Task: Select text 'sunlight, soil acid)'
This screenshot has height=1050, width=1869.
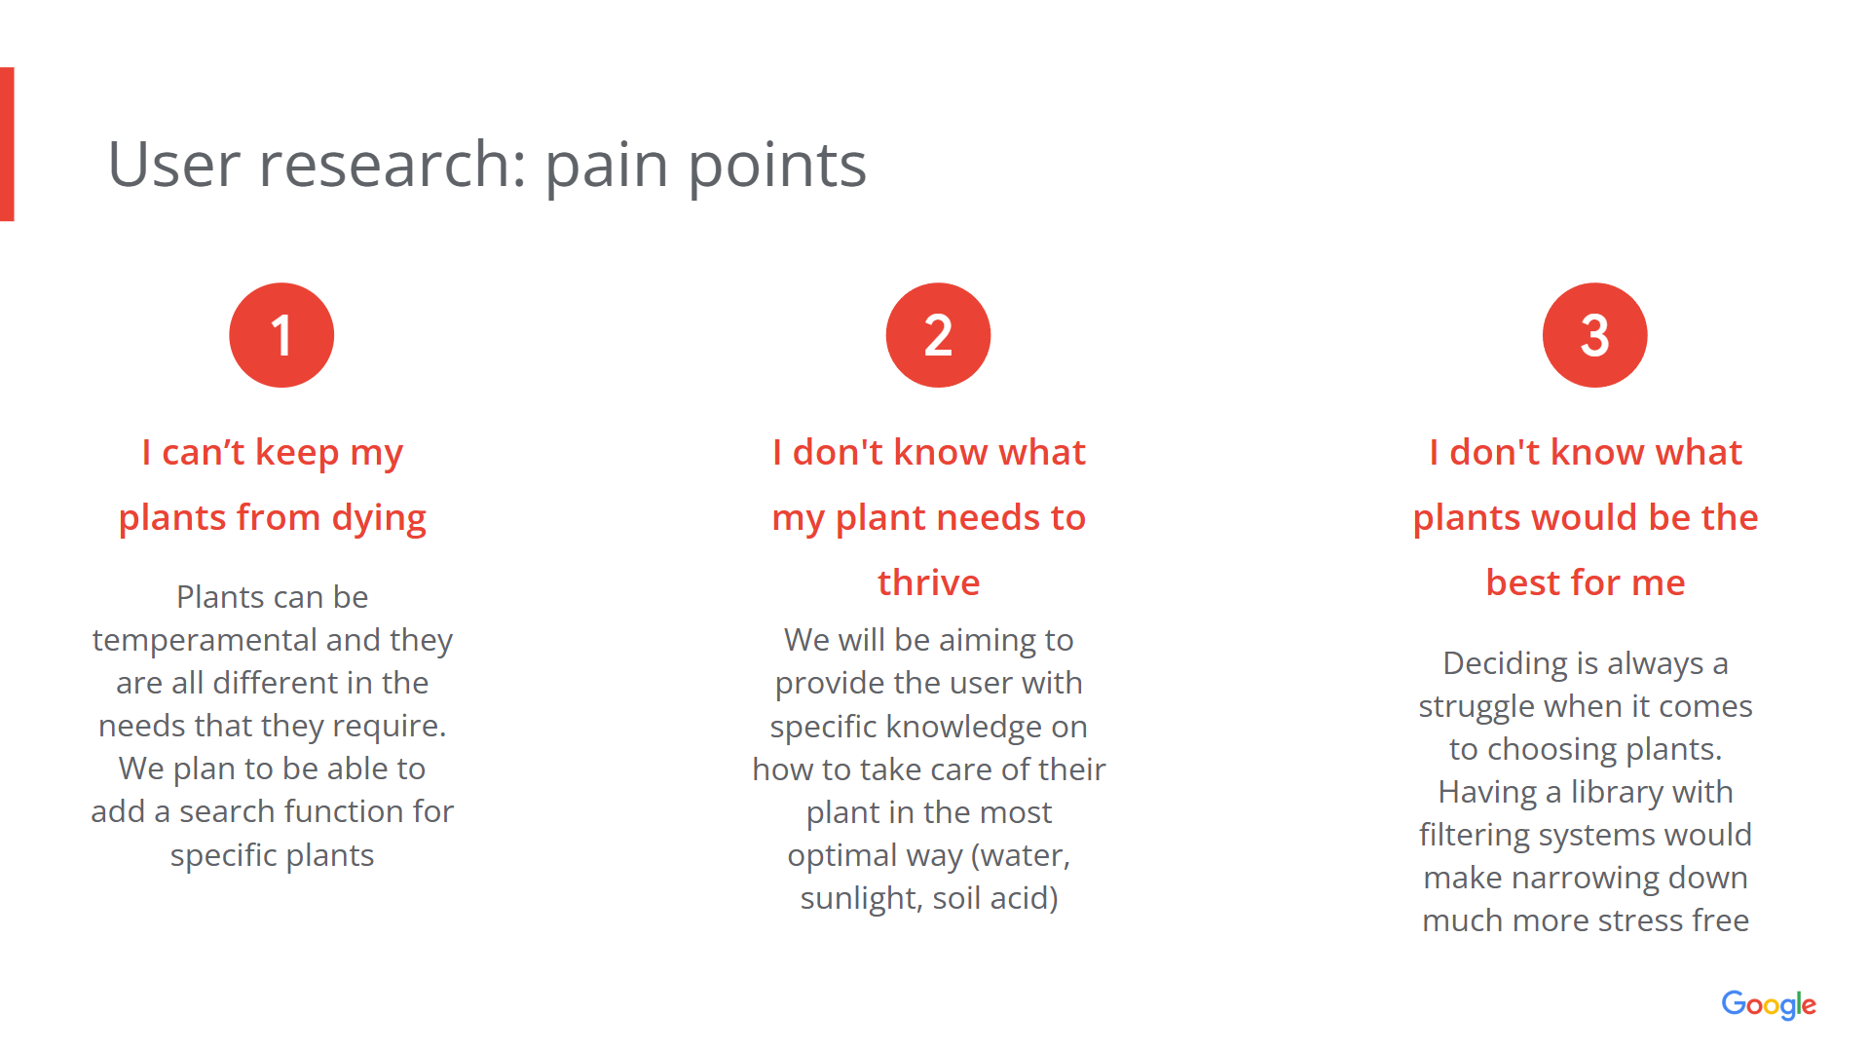Action: click(x=928, y=898)
